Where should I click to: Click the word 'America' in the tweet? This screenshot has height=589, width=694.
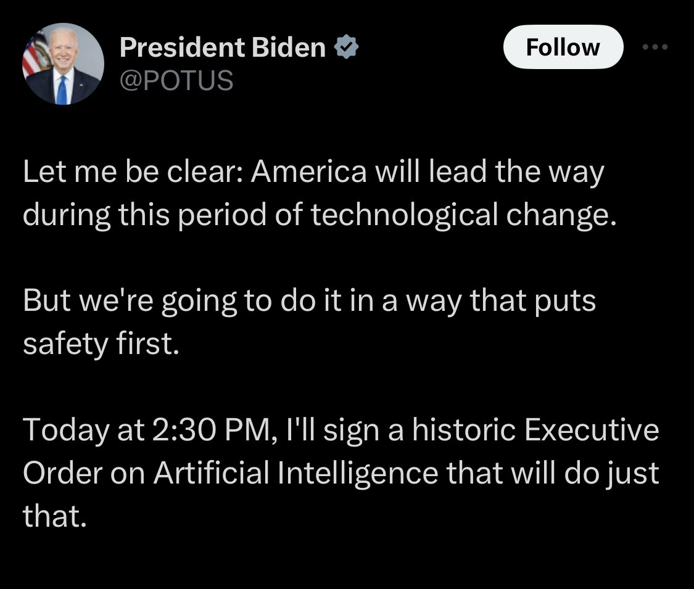coord(309,171)
